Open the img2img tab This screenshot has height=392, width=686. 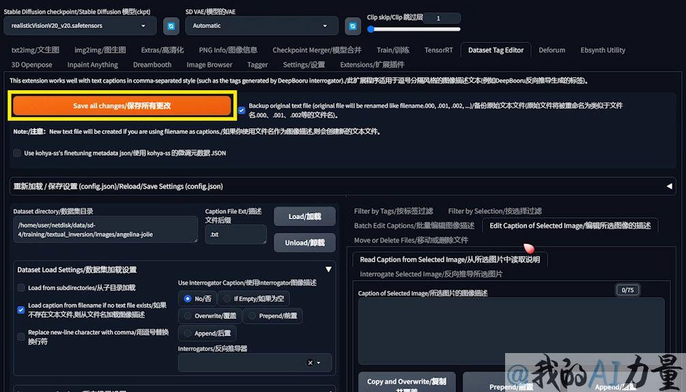[x=100, y=50]
